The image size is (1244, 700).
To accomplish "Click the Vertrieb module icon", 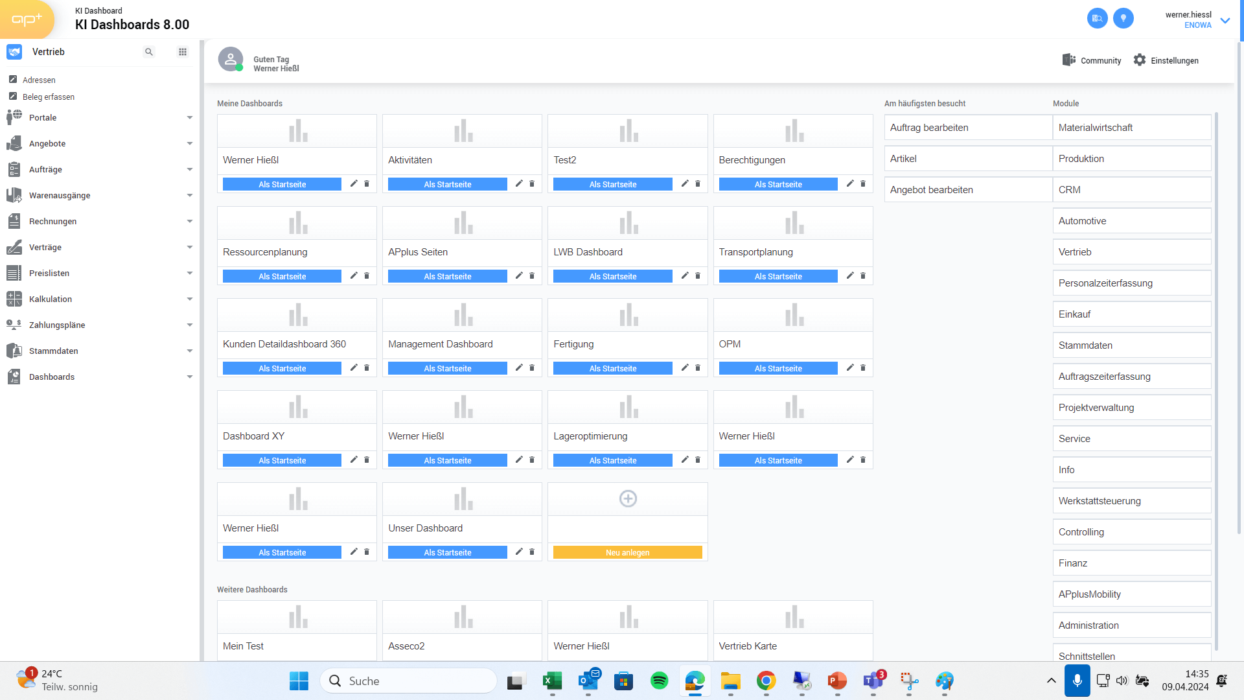I will click(x=14, y=52).
